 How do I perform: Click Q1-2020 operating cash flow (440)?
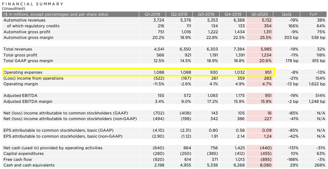266,148
